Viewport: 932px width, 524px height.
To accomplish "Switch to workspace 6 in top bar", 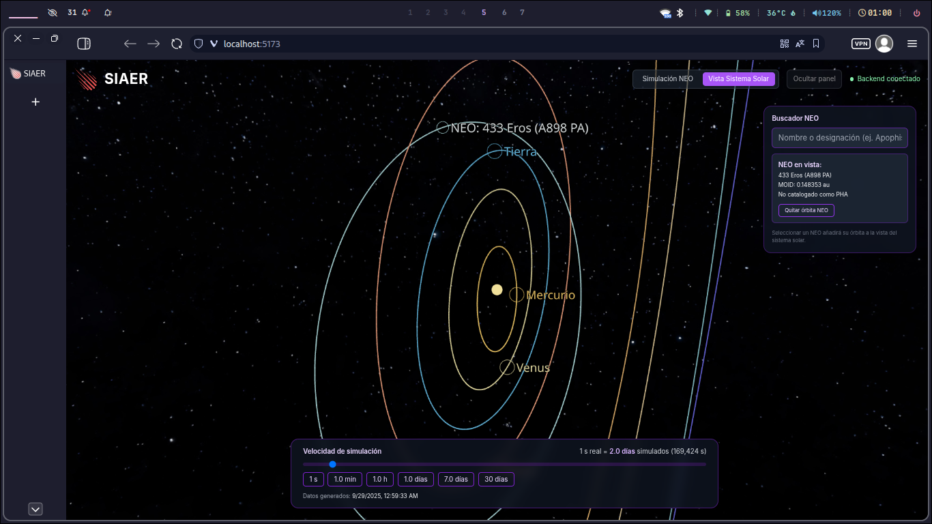I will (x=504, y=13).
